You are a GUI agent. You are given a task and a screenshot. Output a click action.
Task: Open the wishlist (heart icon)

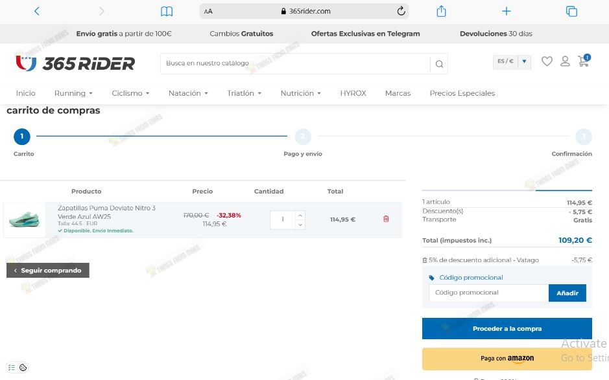tap(547, 61)
